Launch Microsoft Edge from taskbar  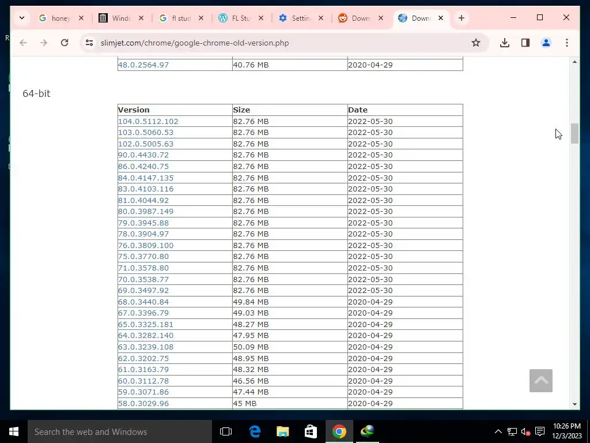pyautogui.click(x=255, y=431)
